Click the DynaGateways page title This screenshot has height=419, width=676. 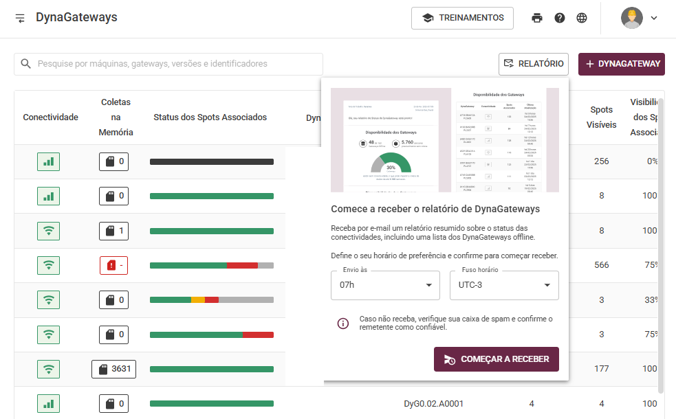pos(76,17)
